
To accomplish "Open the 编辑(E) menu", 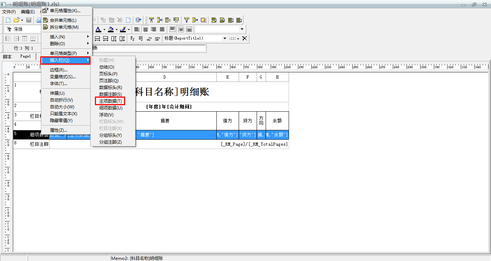I will [x=28, y=12].
